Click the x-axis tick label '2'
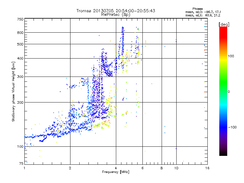This screenshot has width=244, height=183. pos(70,168)
